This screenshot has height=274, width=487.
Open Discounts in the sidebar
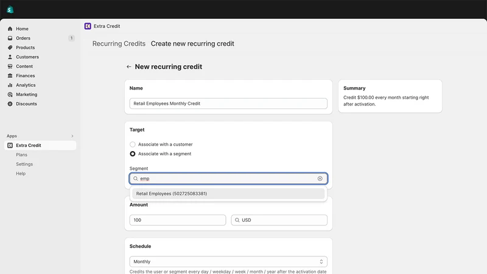[x=26, y=104]
